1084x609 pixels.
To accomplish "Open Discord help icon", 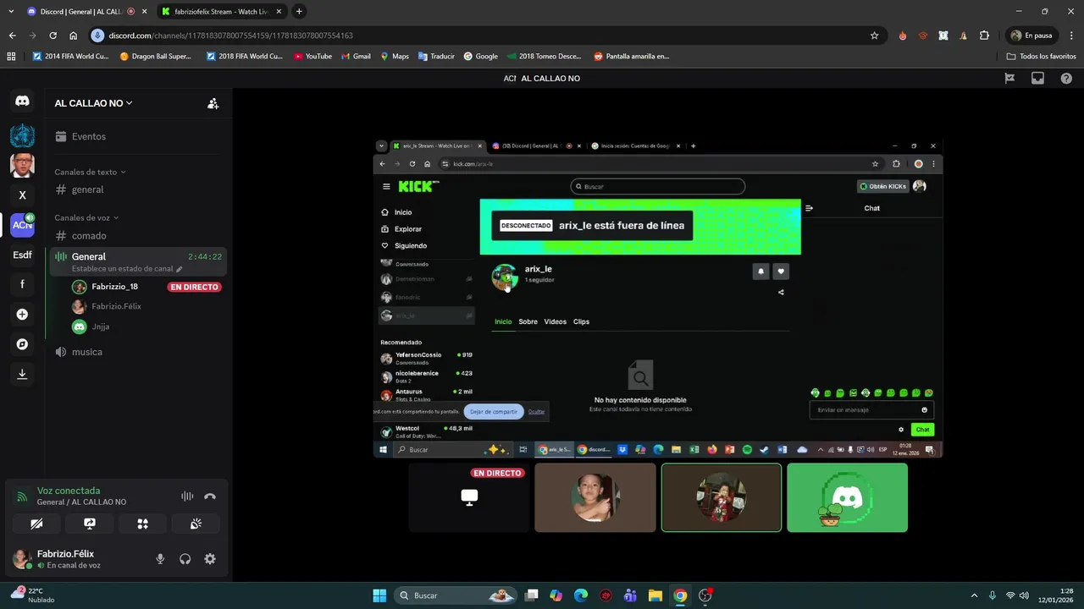I will (1066, 78).
